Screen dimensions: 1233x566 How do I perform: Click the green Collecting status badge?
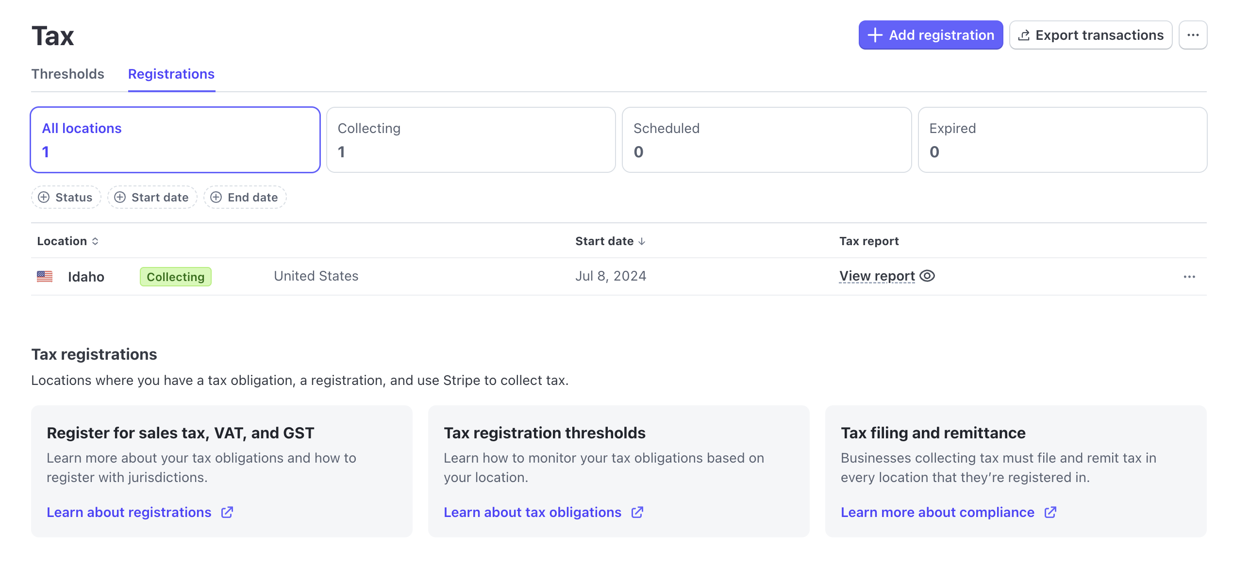pyautogui.click(x=175, y=277)
